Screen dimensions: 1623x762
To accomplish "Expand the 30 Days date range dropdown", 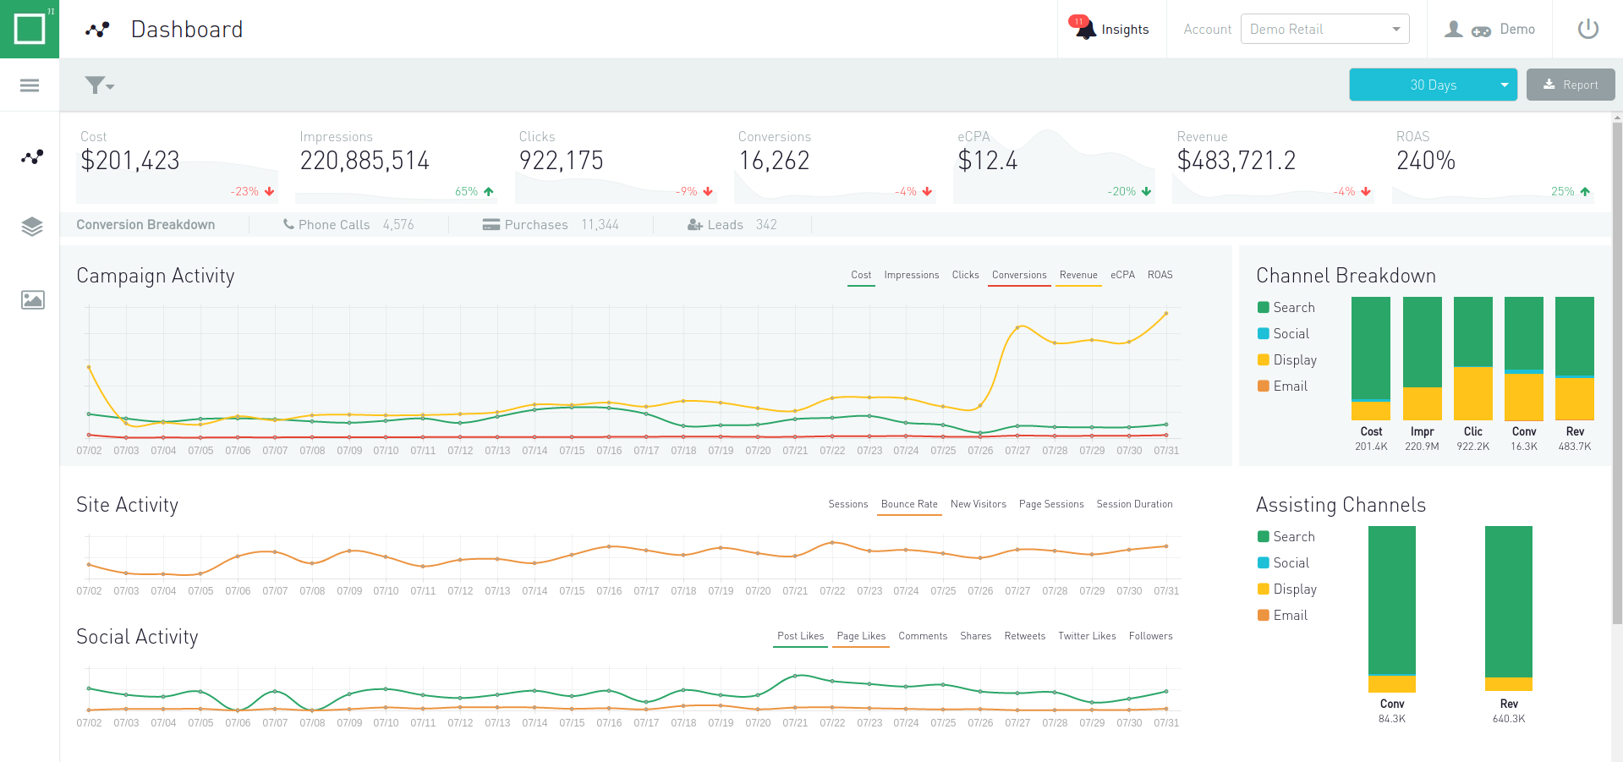I will [1433, 85].
